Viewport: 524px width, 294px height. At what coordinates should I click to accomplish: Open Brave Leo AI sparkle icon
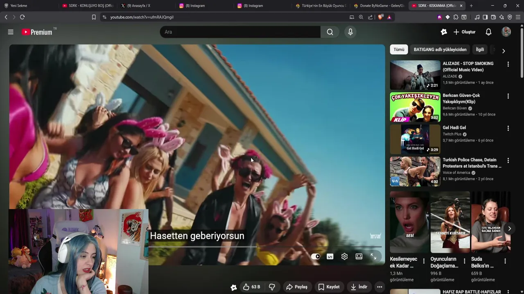[501, 17]
